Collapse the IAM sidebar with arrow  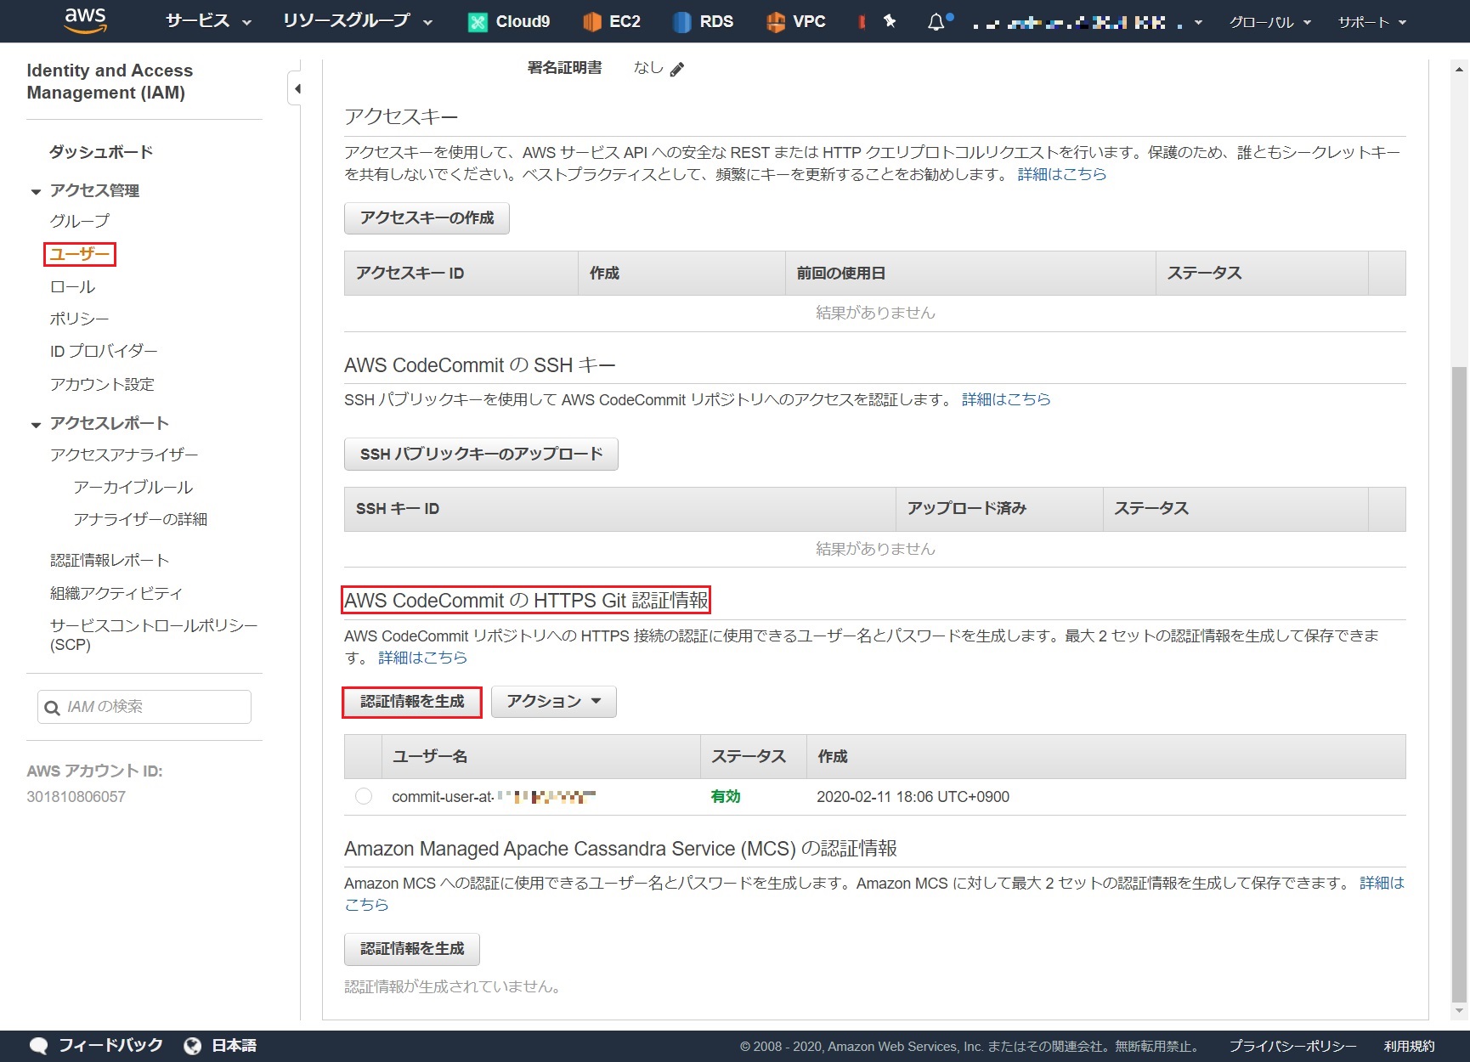(296, 88)
